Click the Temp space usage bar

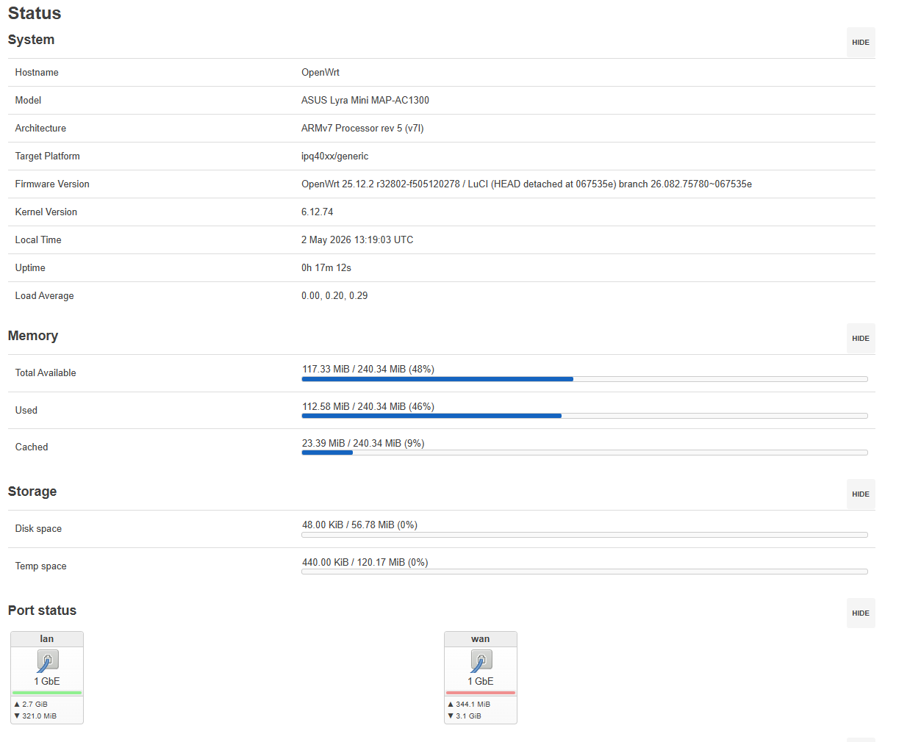[x=584, y=572]
